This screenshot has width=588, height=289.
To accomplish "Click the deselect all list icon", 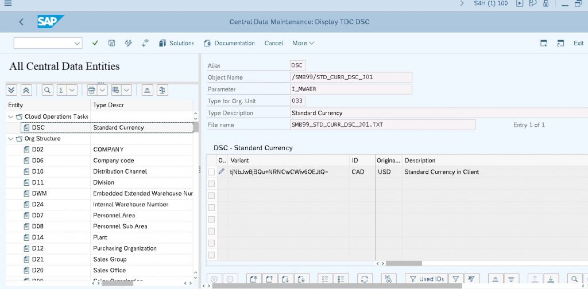I will [341, 279].
